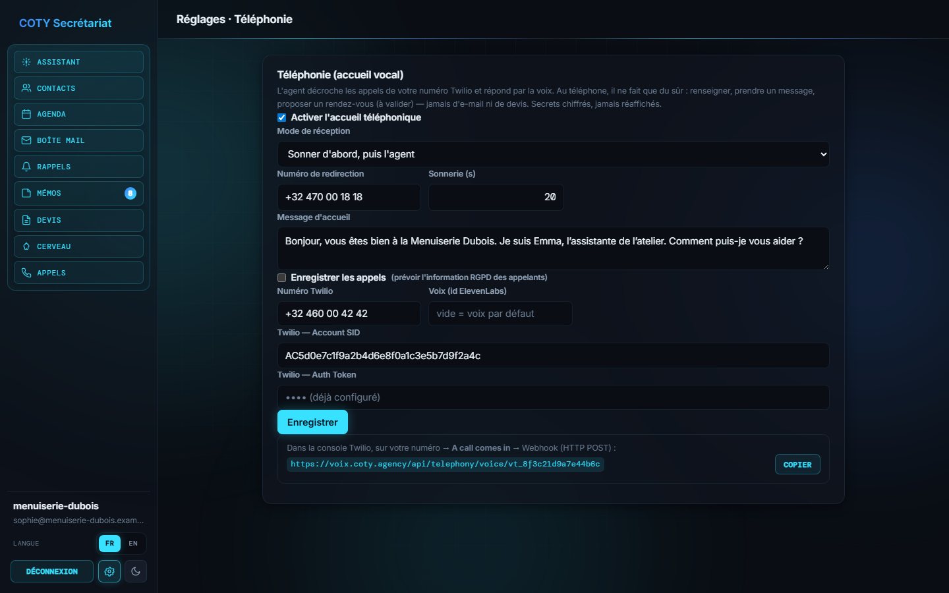The width and height of the screenshot is (949, 593).
Task: Switch language to EN
Action: point(133,544)
